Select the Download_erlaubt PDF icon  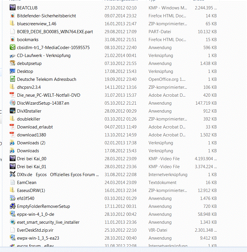[x=13, y=127]
